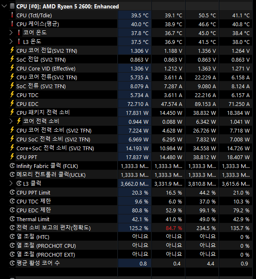
Task: Select the CPU TDC row label
Action: click(x=27, y=95)
